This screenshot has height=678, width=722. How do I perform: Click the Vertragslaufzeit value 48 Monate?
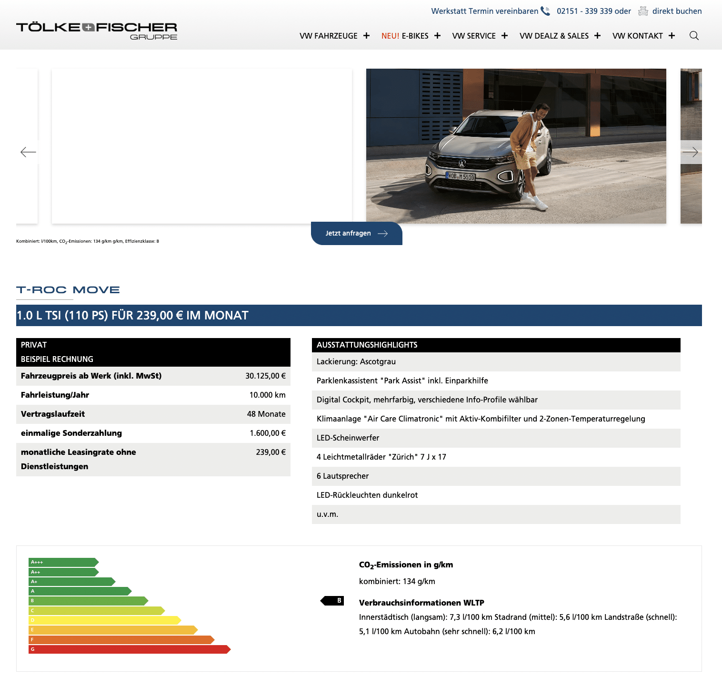[266, 414]
